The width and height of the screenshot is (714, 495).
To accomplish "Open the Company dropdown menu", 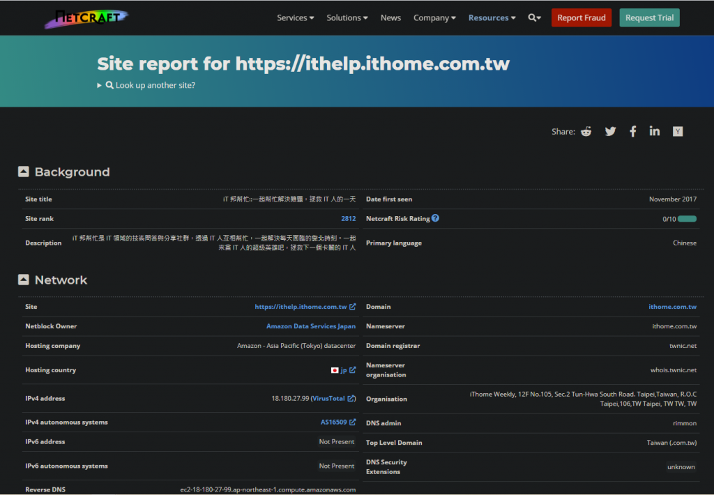I will (434, 17).
